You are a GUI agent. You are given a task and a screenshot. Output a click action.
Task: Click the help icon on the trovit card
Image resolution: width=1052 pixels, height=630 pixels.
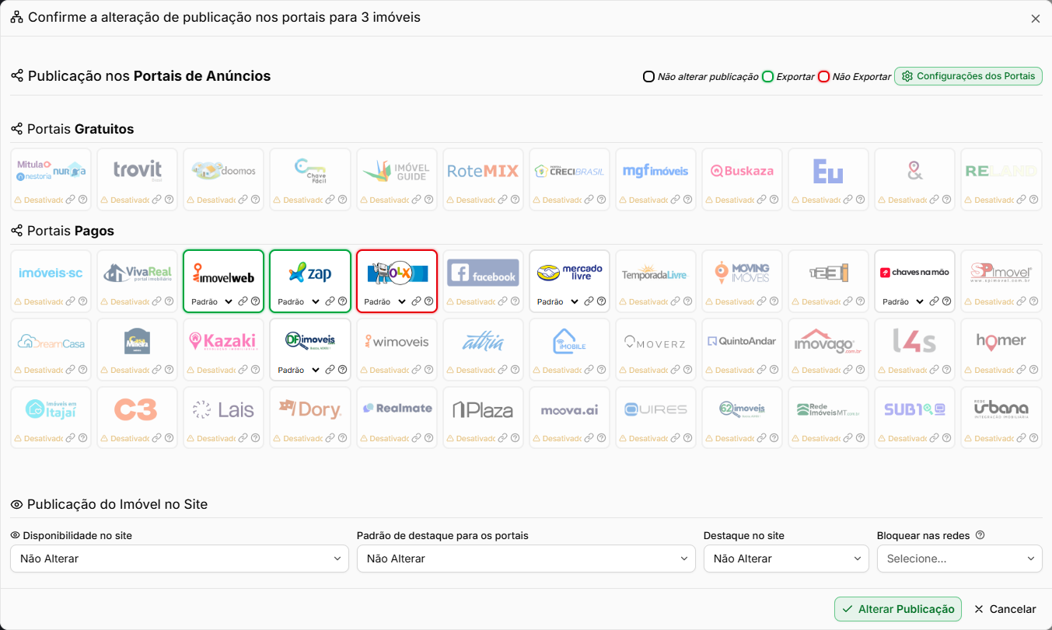[170, 200]
